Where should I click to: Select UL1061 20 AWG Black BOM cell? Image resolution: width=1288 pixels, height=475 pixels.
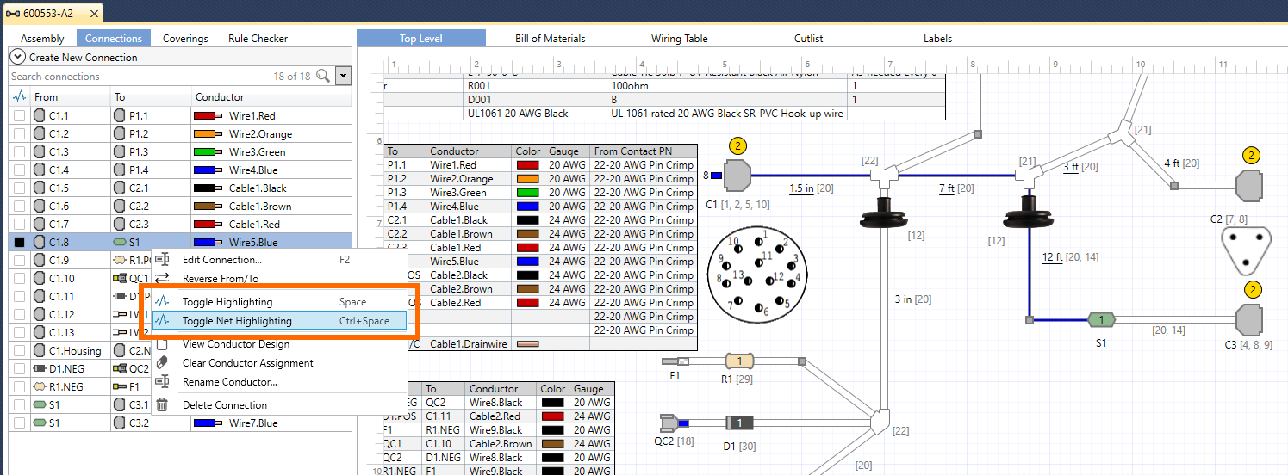[x=535, y=113]
